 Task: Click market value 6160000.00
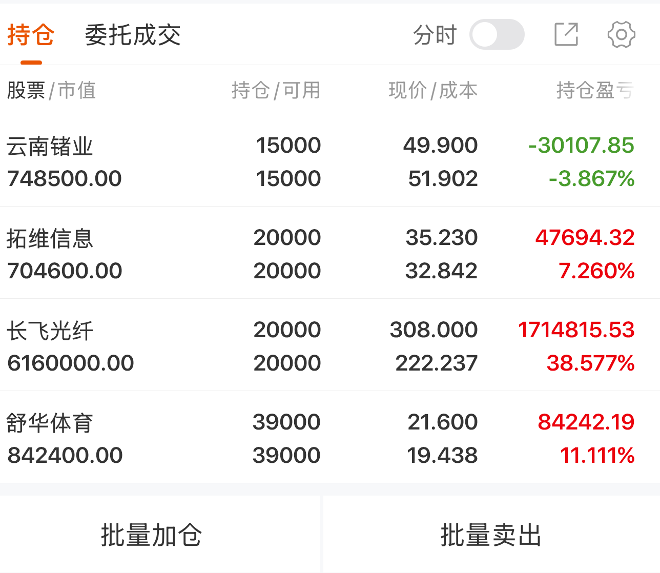coord(71,363)
